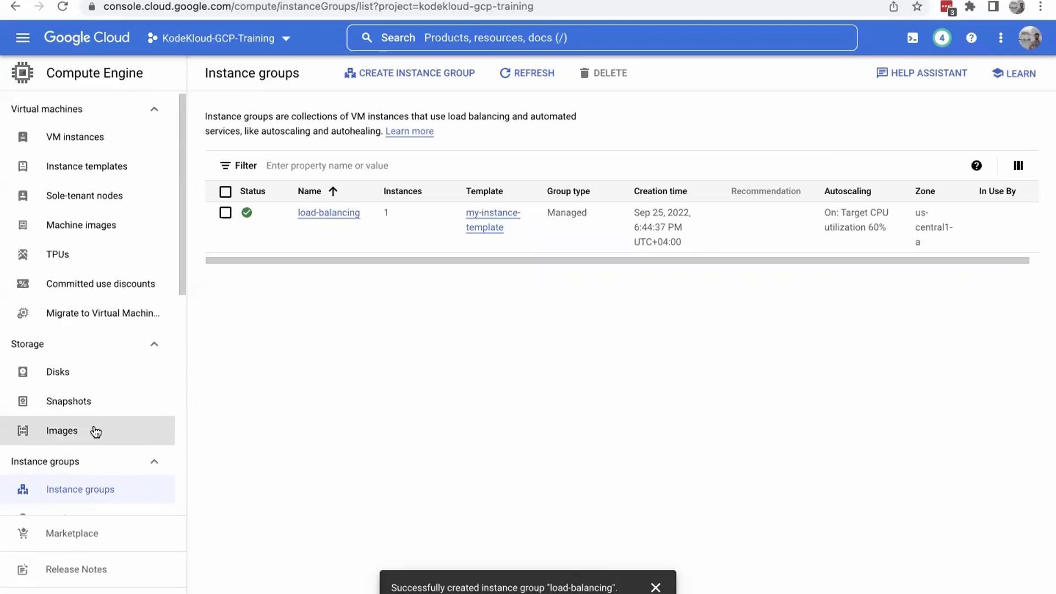This screenshot has height=594, width=1056.
Task: Open the hamburger navigation menu
Action: click(x=23, y=38)
